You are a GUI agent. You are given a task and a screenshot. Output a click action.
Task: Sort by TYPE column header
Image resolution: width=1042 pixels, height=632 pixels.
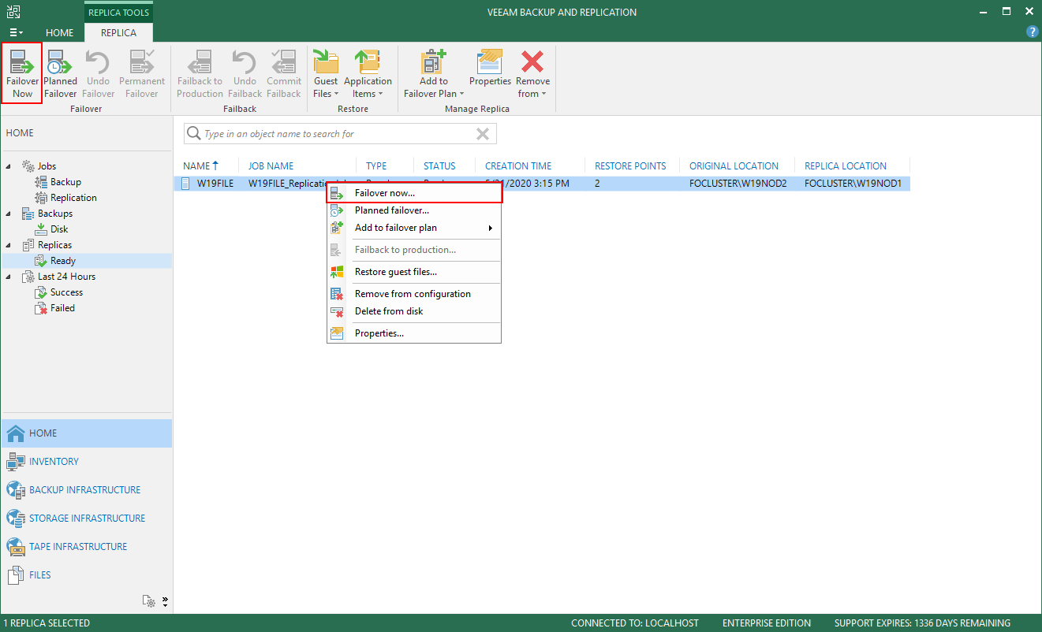point(376,165)
